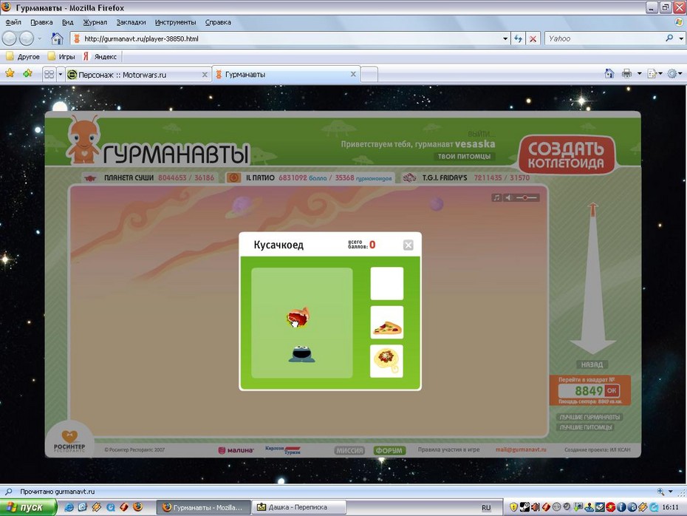Stop loading with the red X icon
Image resolution: width=687 pixels, height=516 pixels.
(533, 38)
